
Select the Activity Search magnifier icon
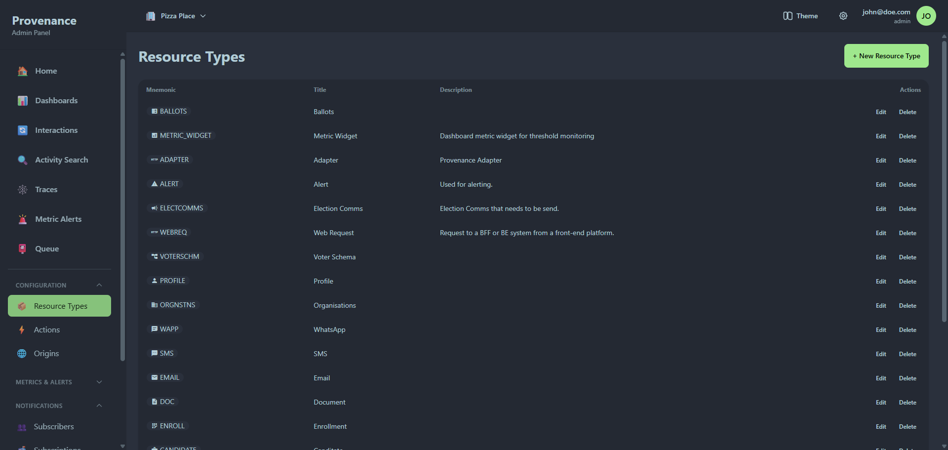pos(22,160)
